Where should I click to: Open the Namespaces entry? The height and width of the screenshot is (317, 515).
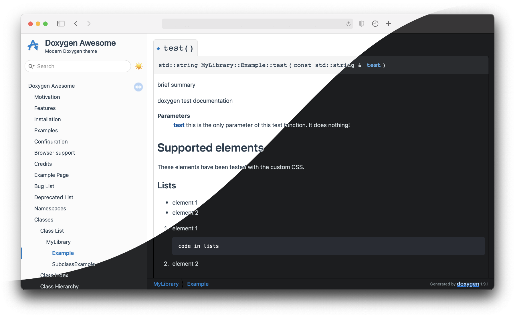point(50,209)
